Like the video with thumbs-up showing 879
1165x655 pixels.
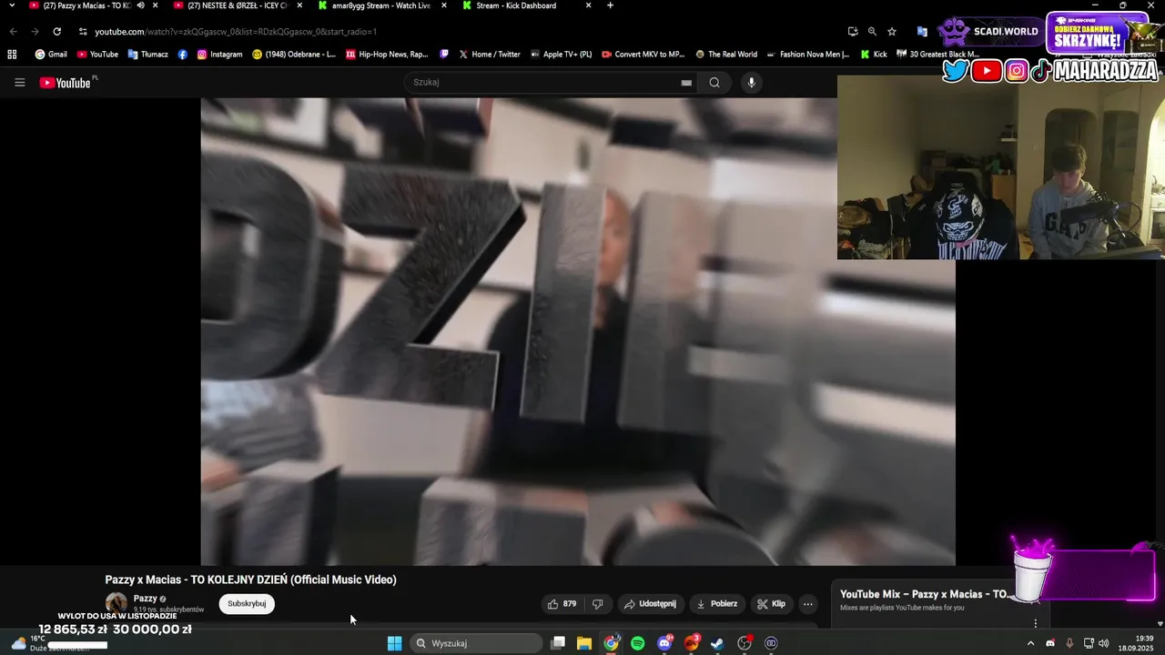click(562, 604)
